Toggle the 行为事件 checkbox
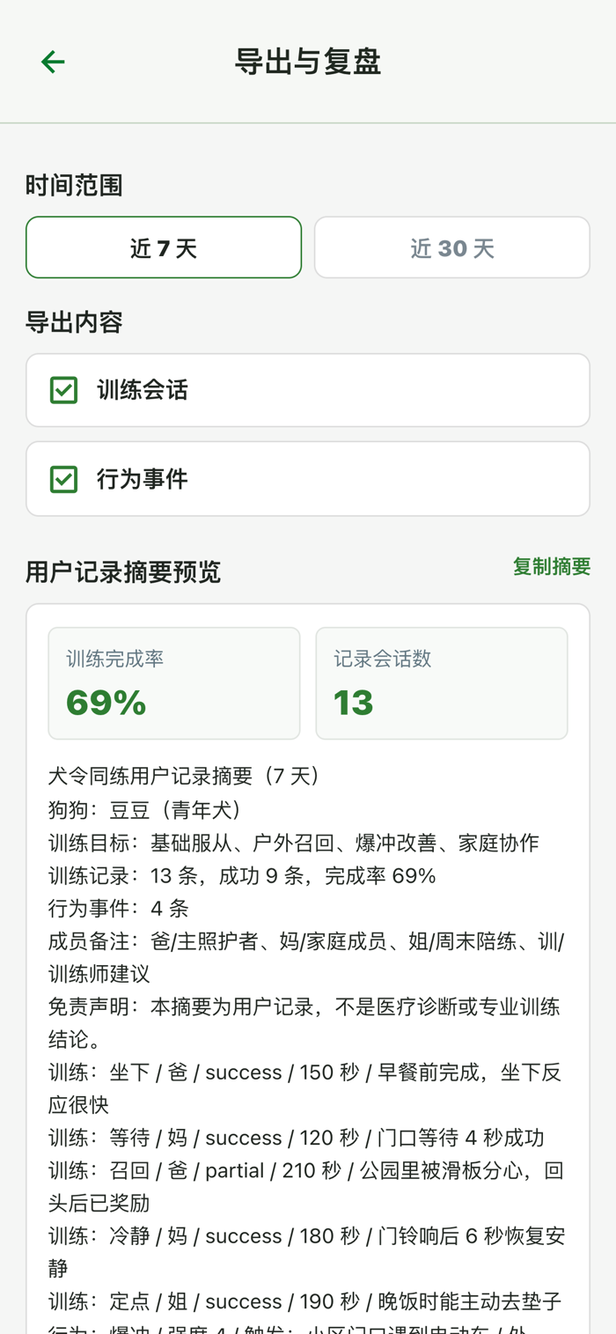The width and height of the screenshot is (616, 1334). [63, 479]
